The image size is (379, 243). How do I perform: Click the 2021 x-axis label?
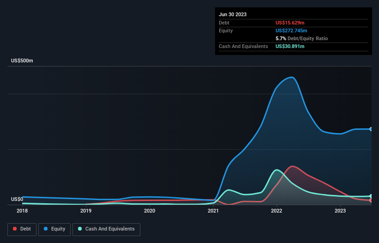tap(213, 211)
